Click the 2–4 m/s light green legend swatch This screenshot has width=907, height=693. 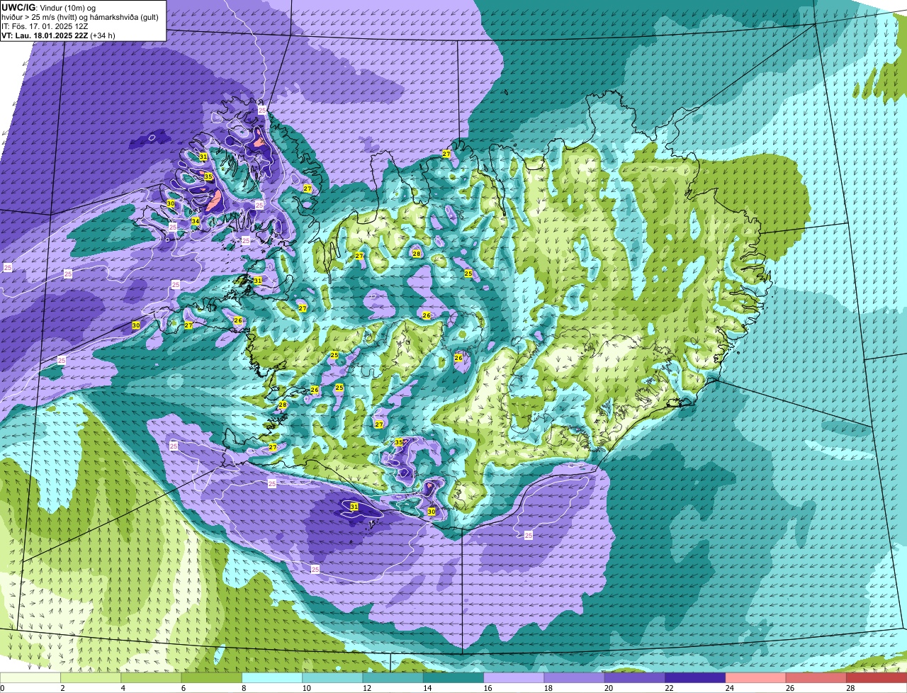(91, 677)
